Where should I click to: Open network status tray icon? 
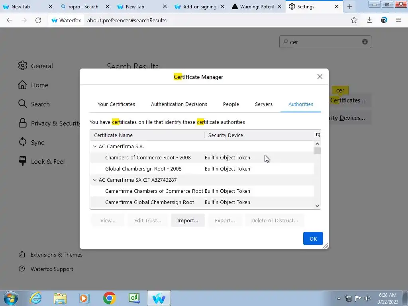pos(348,298)
